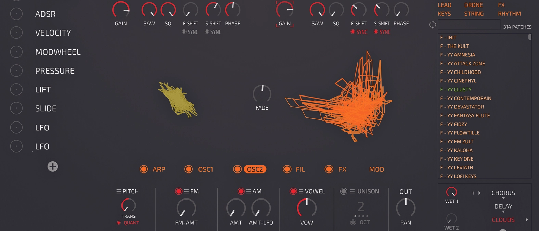Viewport: 539px width, 231px height.
Task: Open the FM section menu icon
Action: point(187,191)
